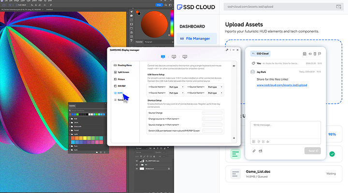Open the Layer menu in Photoshop
Image resolution: width=348 pixels, height=193 pixels.
[x=23, y=1]
